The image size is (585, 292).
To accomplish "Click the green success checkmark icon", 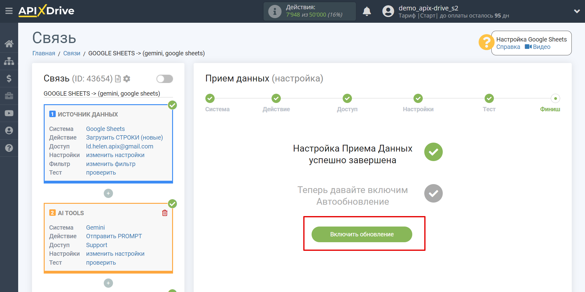I will point(433,152).
